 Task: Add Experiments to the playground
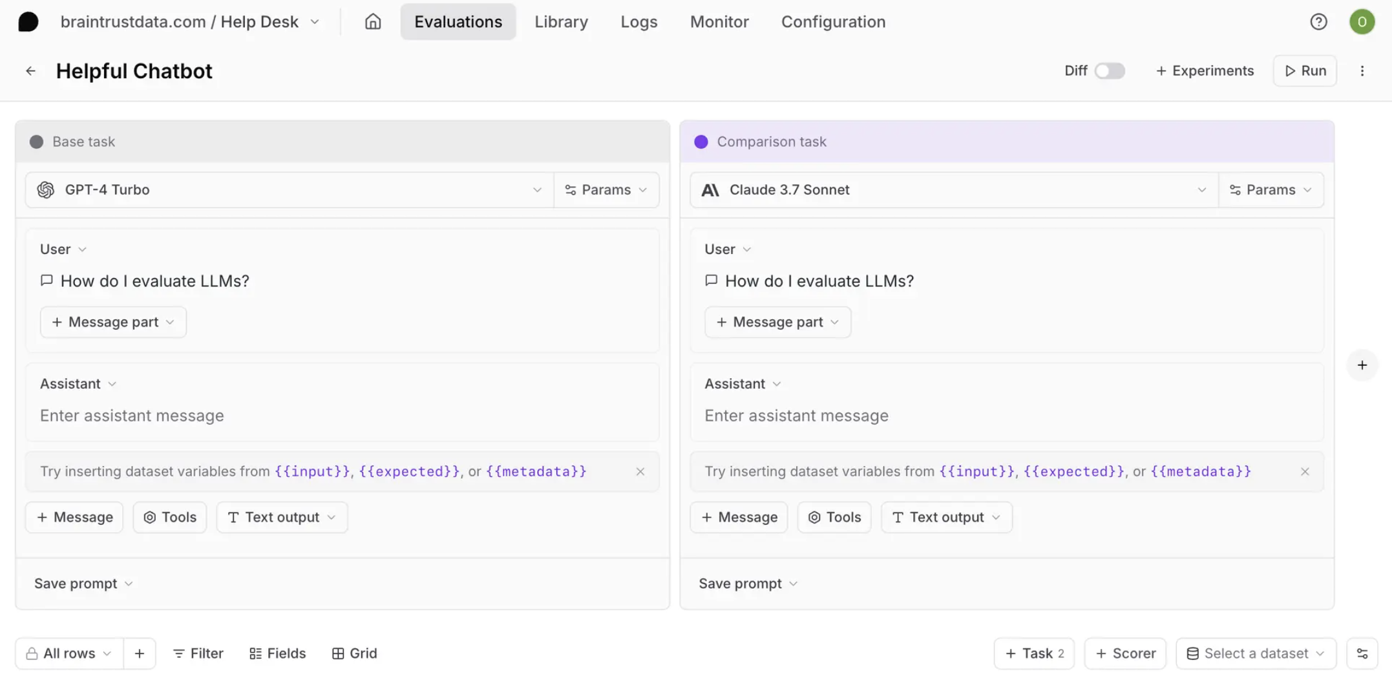(1205, 71)
